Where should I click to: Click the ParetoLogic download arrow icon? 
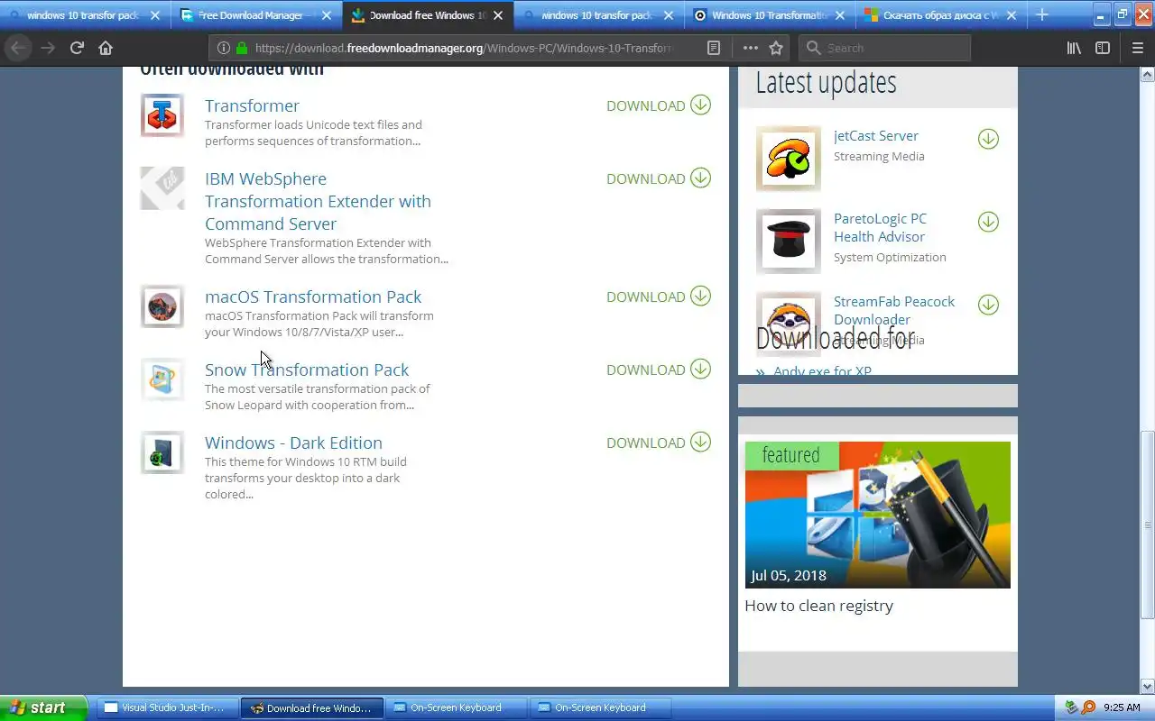click(988, 222)
